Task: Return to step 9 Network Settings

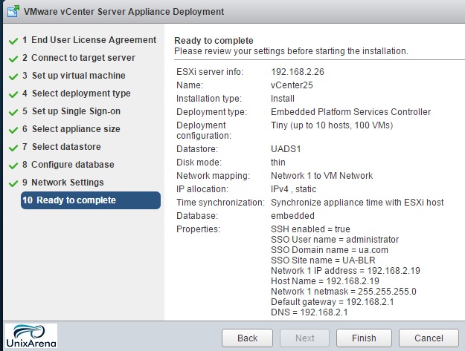Action: click(x=63, y=183)
